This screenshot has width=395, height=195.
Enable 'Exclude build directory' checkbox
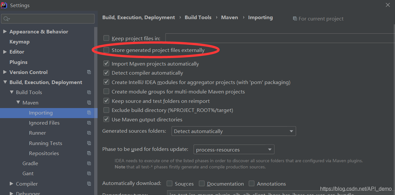[x=106, y=110]
